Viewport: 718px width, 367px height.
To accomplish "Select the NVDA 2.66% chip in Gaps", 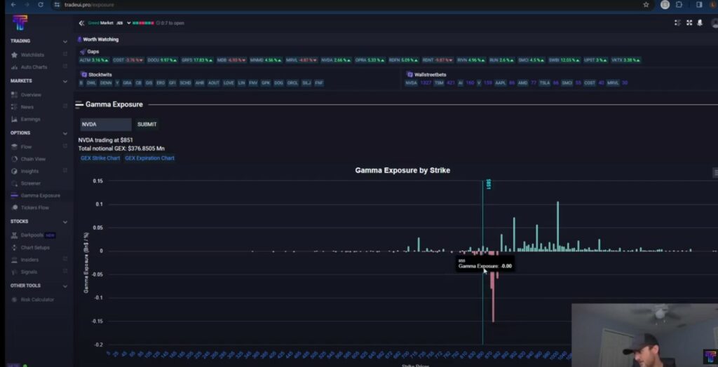I will (336, 60).
